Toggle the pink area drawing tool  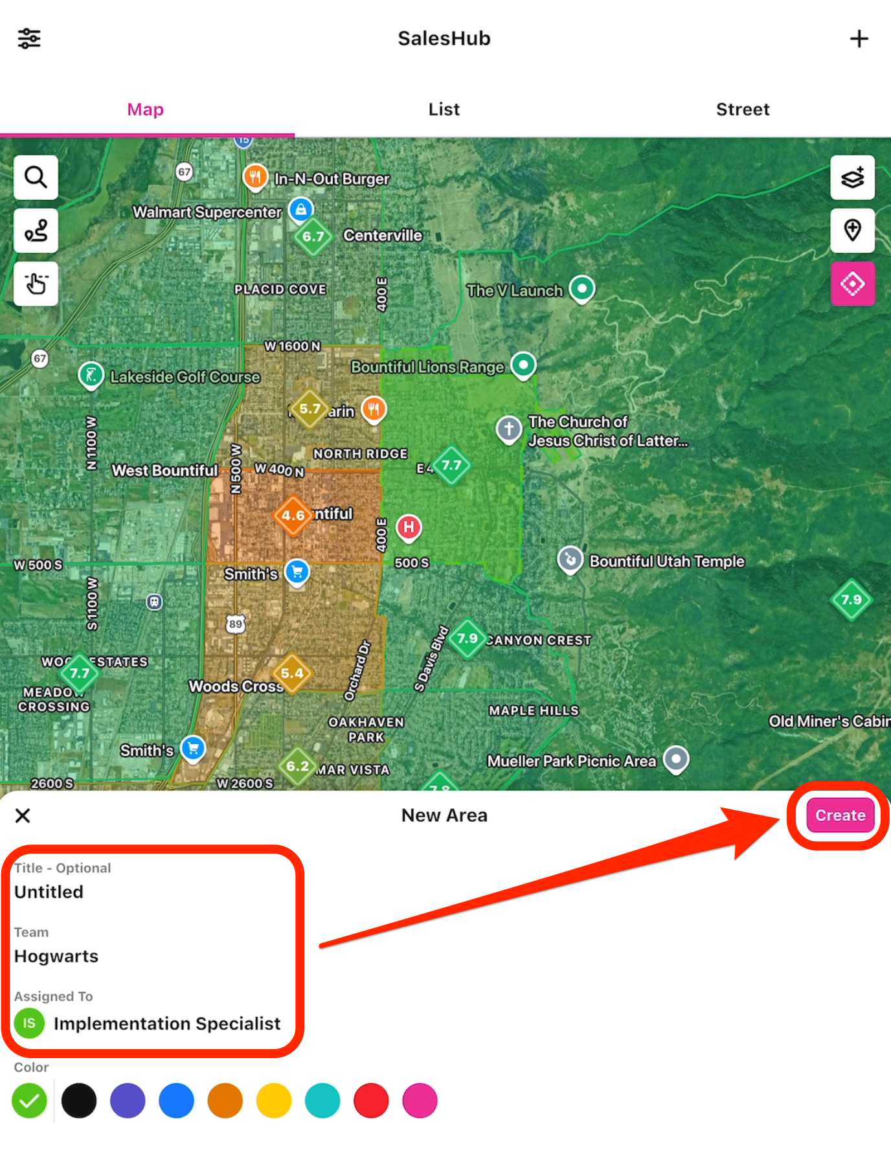[x=852, y=284]
